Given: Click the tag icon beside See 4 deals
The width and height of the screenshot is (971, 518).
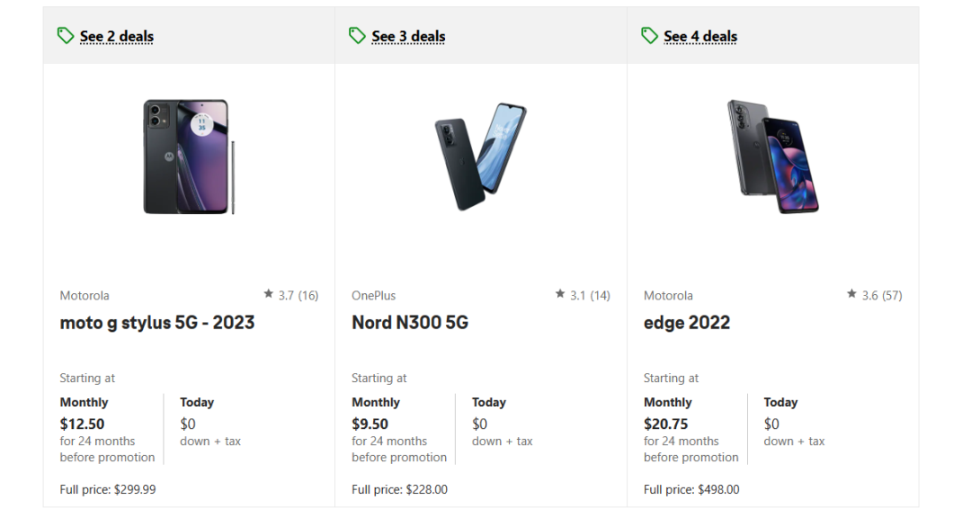Looking at the screenshot, I should click(x=650, y=35).
